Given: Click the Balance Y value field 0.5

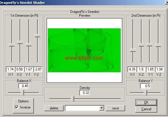Looking at the screenshot, I should click(x=145, y=86).
